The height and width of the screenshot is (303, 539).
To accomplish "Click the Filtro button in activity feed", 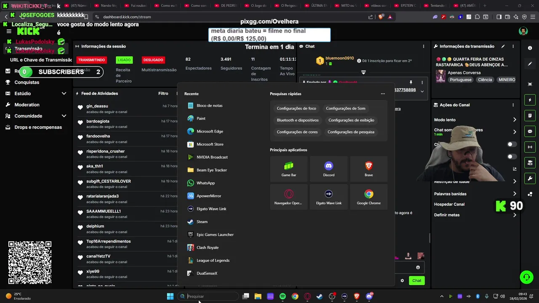I will click(x=163, y=93).
